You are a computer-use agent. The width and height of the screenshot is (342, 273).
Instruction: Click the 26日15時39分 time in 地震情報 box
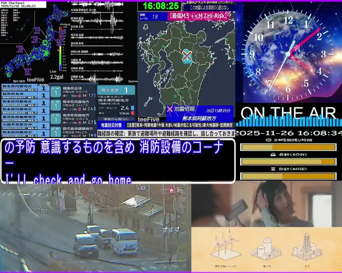pyautogui.click(x=218, y=111)
